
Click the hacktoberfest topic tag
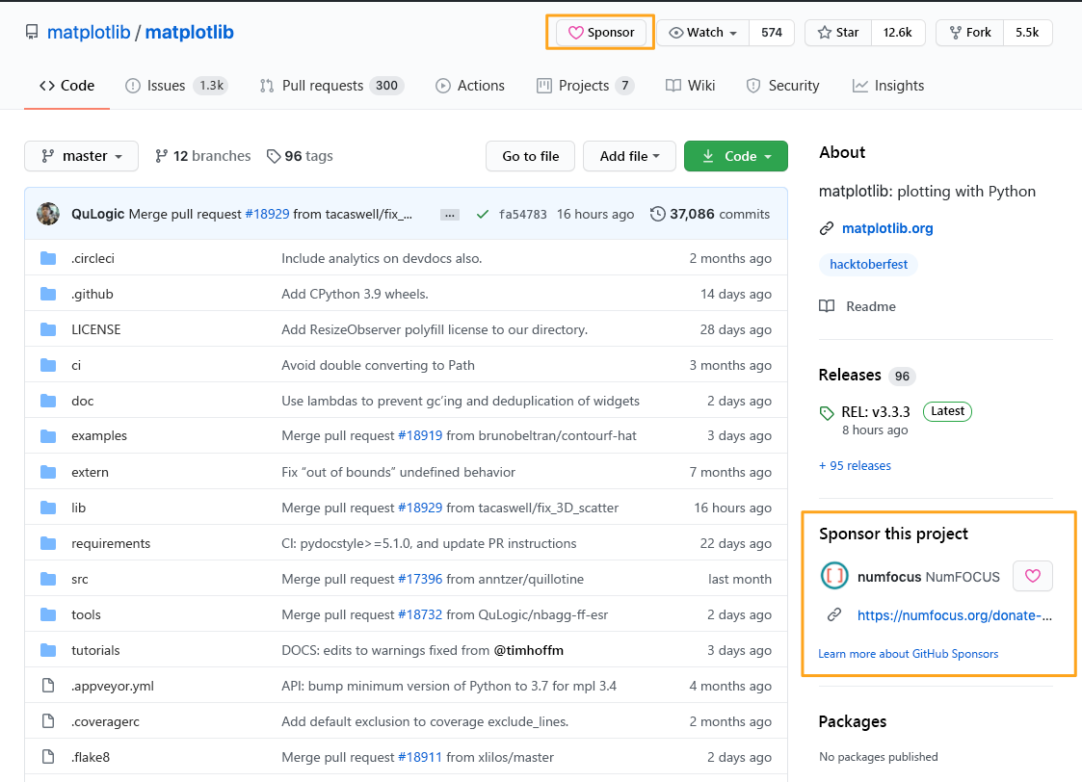pos(868,264)
